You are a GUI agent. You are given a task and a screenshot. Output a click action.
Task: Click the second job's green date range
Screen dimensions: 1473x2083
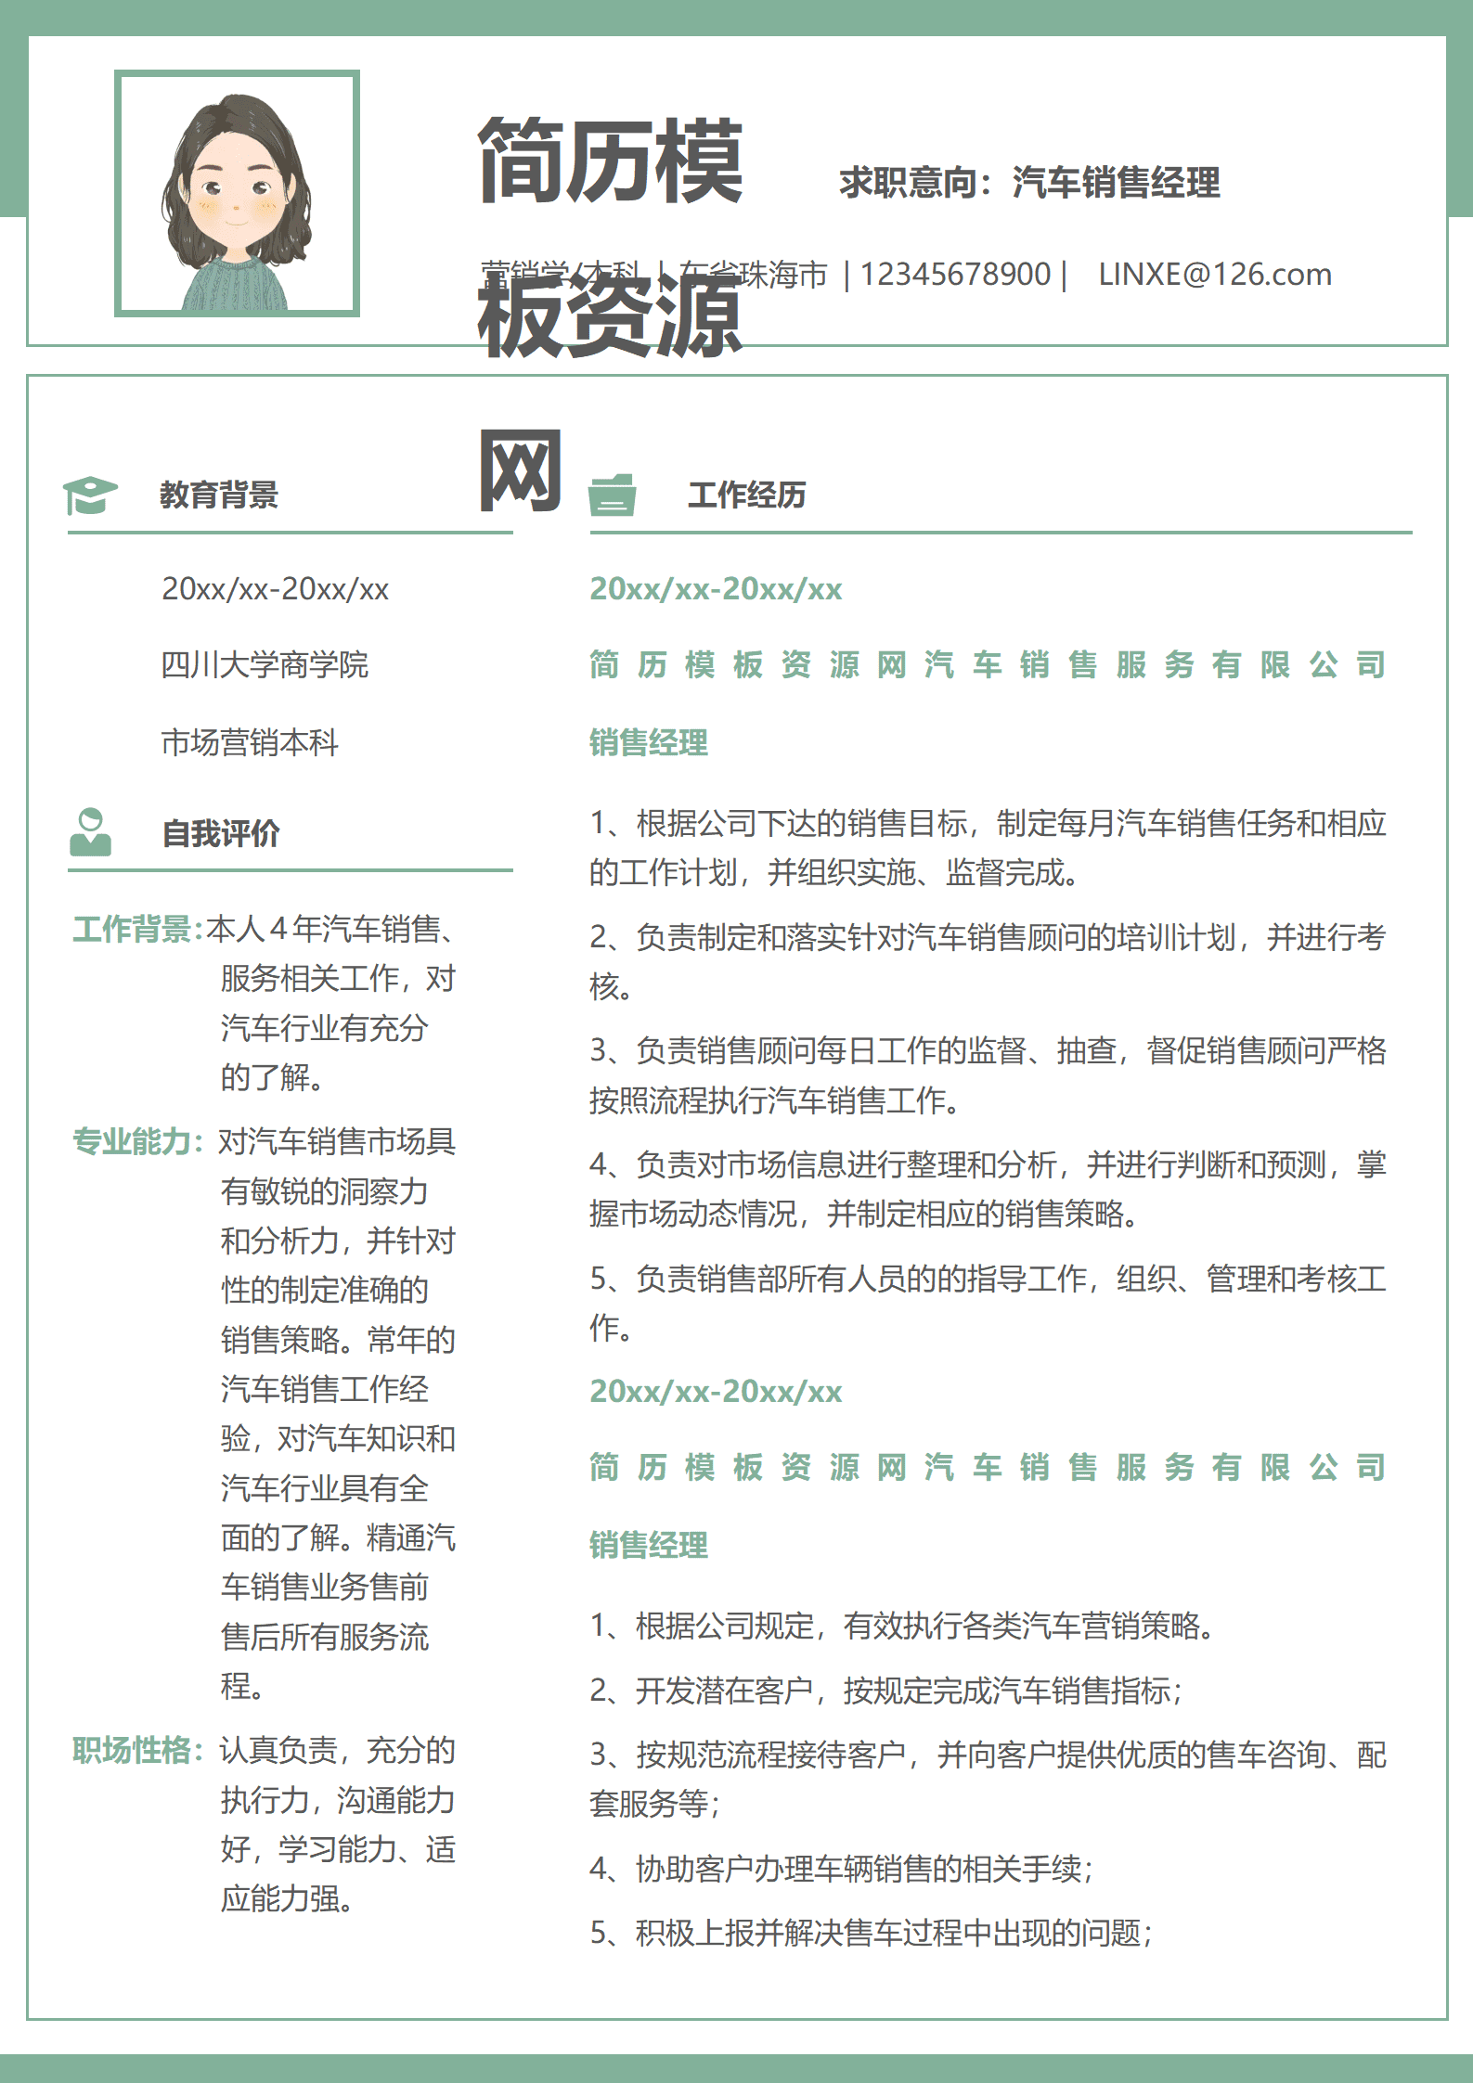(716, 1391)
